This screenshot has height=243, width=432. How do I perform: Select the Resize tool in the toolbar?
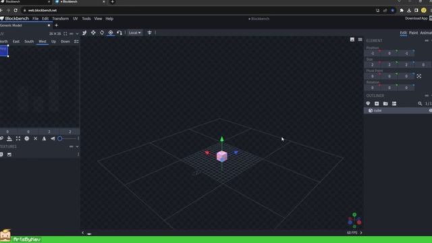(93, 32)
